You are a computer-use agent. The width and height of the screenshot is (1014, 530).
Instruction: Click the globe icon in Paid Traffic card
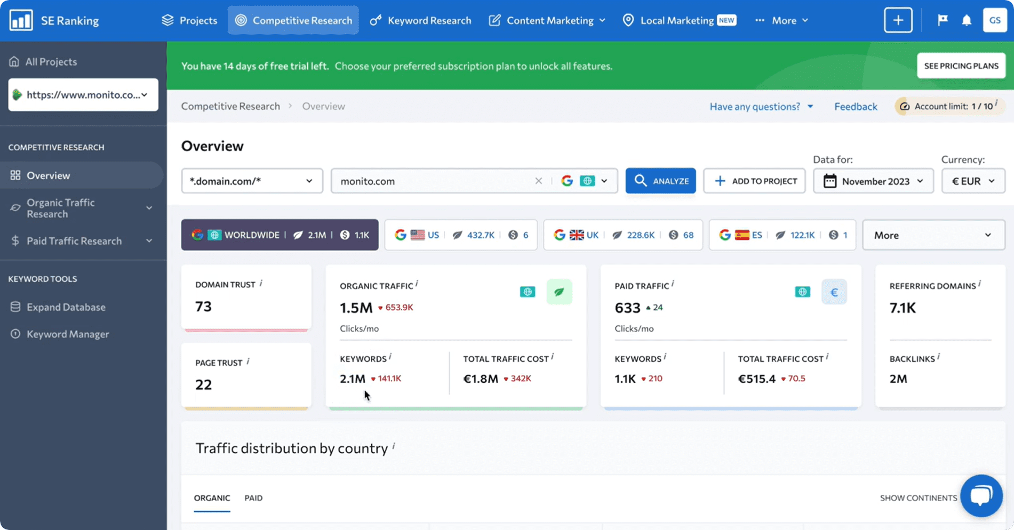pos(802,292)
